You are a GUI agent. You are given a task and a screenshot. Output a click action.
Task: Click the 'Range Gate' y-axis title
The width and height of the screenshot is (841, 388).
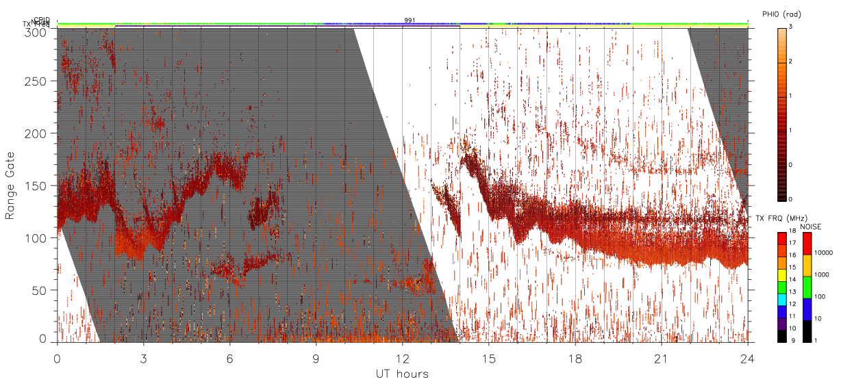point(10,185)
